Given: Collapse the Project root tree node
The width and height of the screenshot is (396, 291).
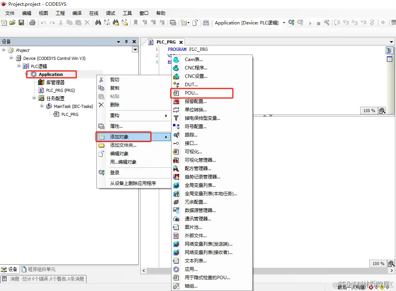Looking at the screenshot, I should click(x=3, y=50).
